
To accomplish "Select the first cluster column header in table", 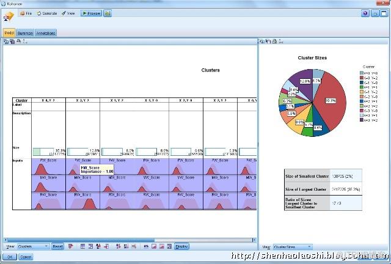I will [x=48, y=100].
